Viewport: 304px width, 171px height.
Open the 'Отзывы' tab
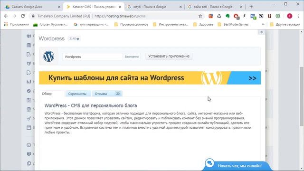pos(107,94)
